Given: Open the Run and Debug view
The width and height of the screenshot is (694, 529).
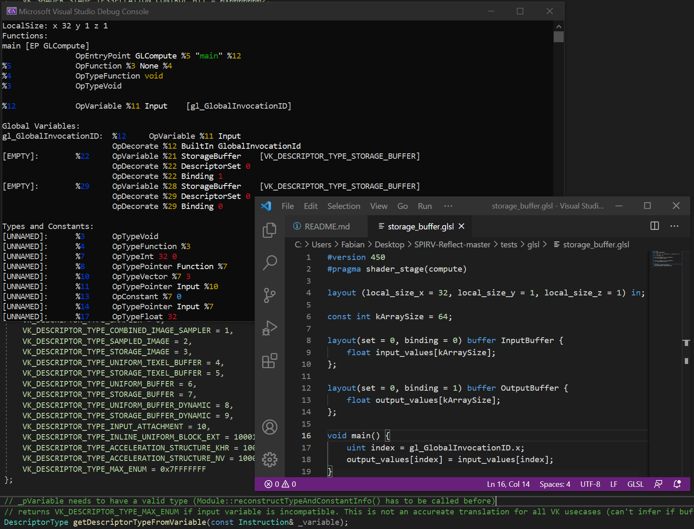Looking at the screenshot, I should pyautogui.click(x=269, y=328).
